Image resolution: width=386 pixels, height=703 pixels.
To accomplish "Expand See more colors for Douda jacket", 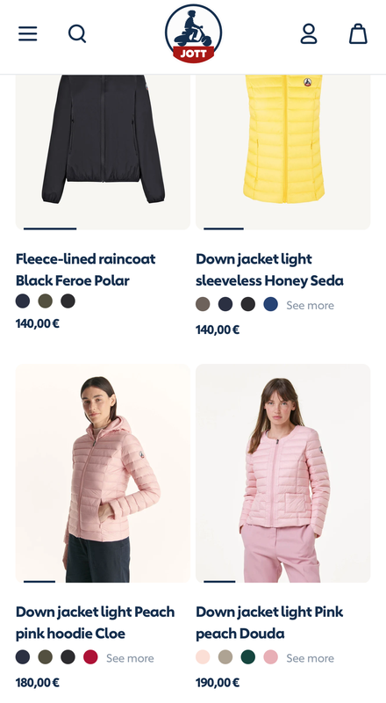I will coord(310,658).
